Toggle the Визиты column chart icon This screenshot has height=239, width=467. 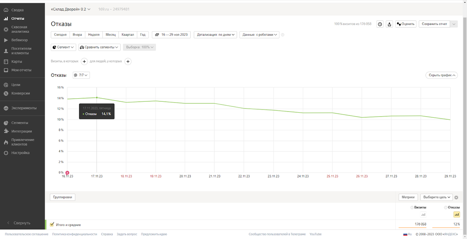(x=423, y=214)
